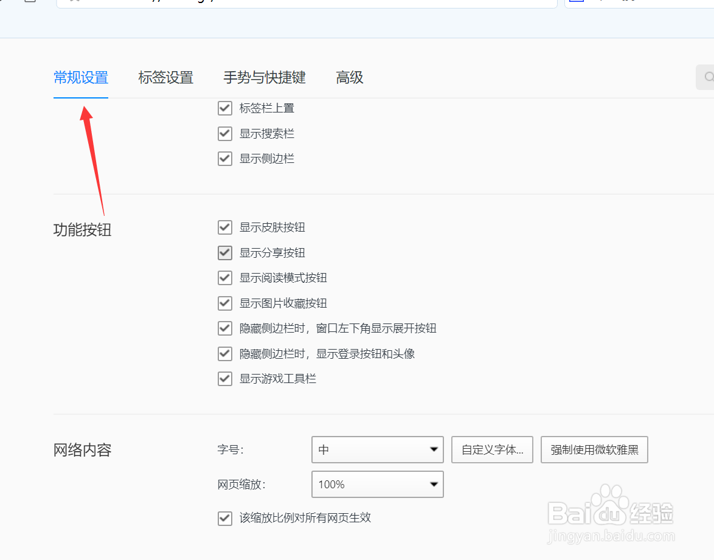This screenshot has width=714, height=560.
Task: Uncheck 显示皮肤按钮
Action: pos(224,227)
